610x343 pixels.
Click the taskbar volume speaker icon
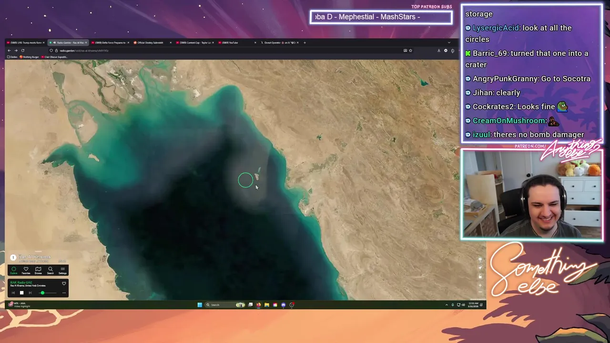[x=463, y=305]
